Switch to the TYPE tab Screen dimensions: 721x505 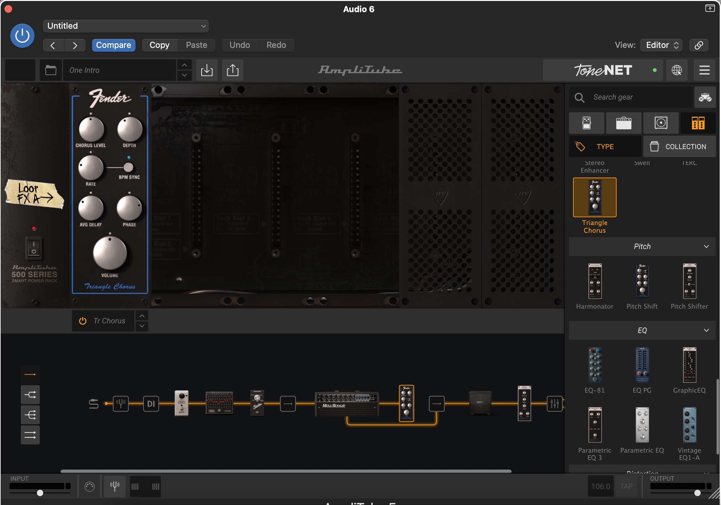(x=605, y=147)
